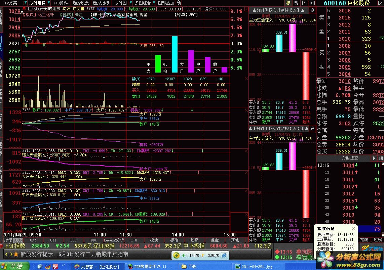Open the F10资料 menu
Viewport: 384px width, 270px height.
(x=61, y=3)
